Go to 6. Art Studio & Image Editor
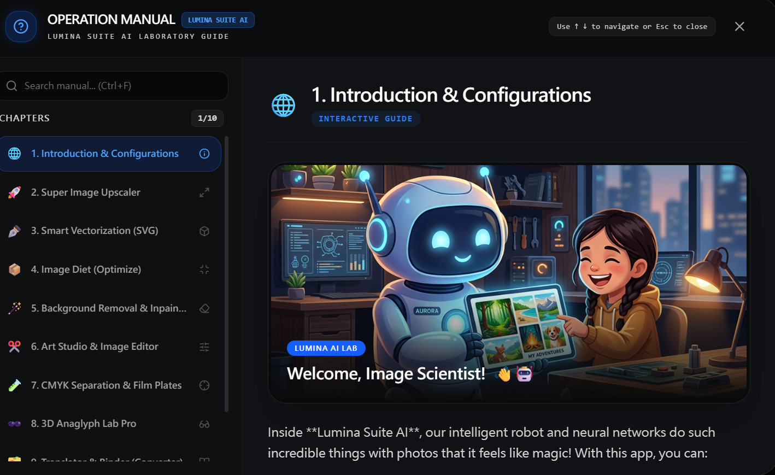Screen dimensions: 775x475 109,347
